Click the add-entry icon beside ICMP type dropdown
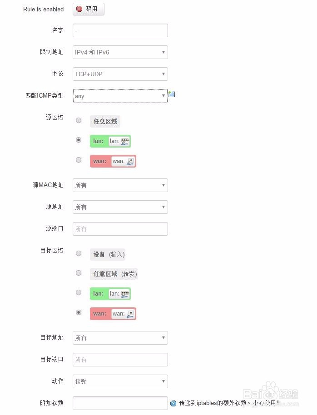This screenshot has width=317, height=415. pyautogui.click(x=172, y=94)
